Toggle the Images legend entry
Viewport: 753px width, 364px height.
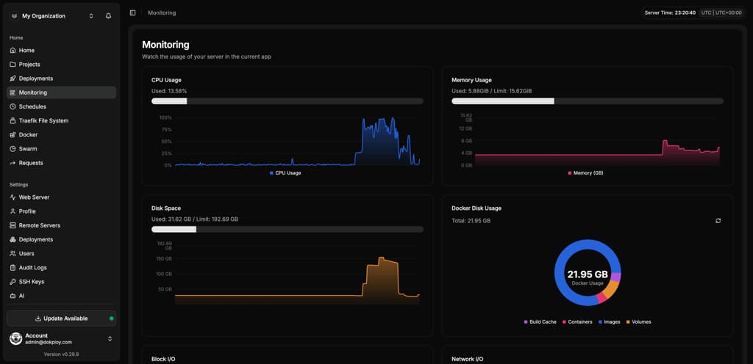610,322
